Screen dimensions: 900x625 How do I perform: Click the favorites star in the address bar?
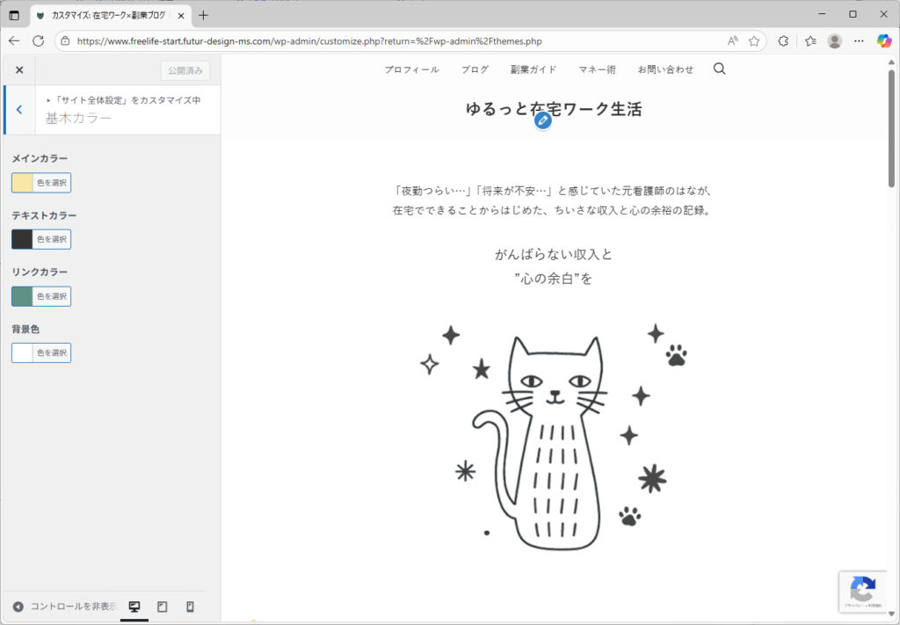(754, 40)
